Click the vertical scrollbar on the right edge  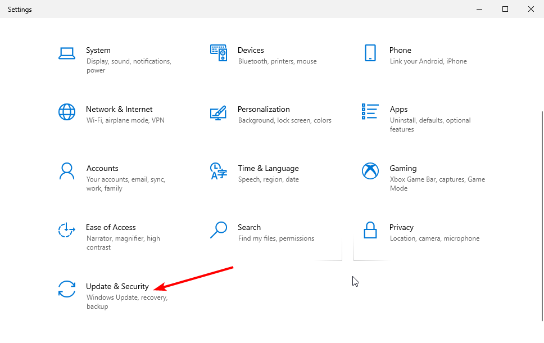tap(542, 216)
